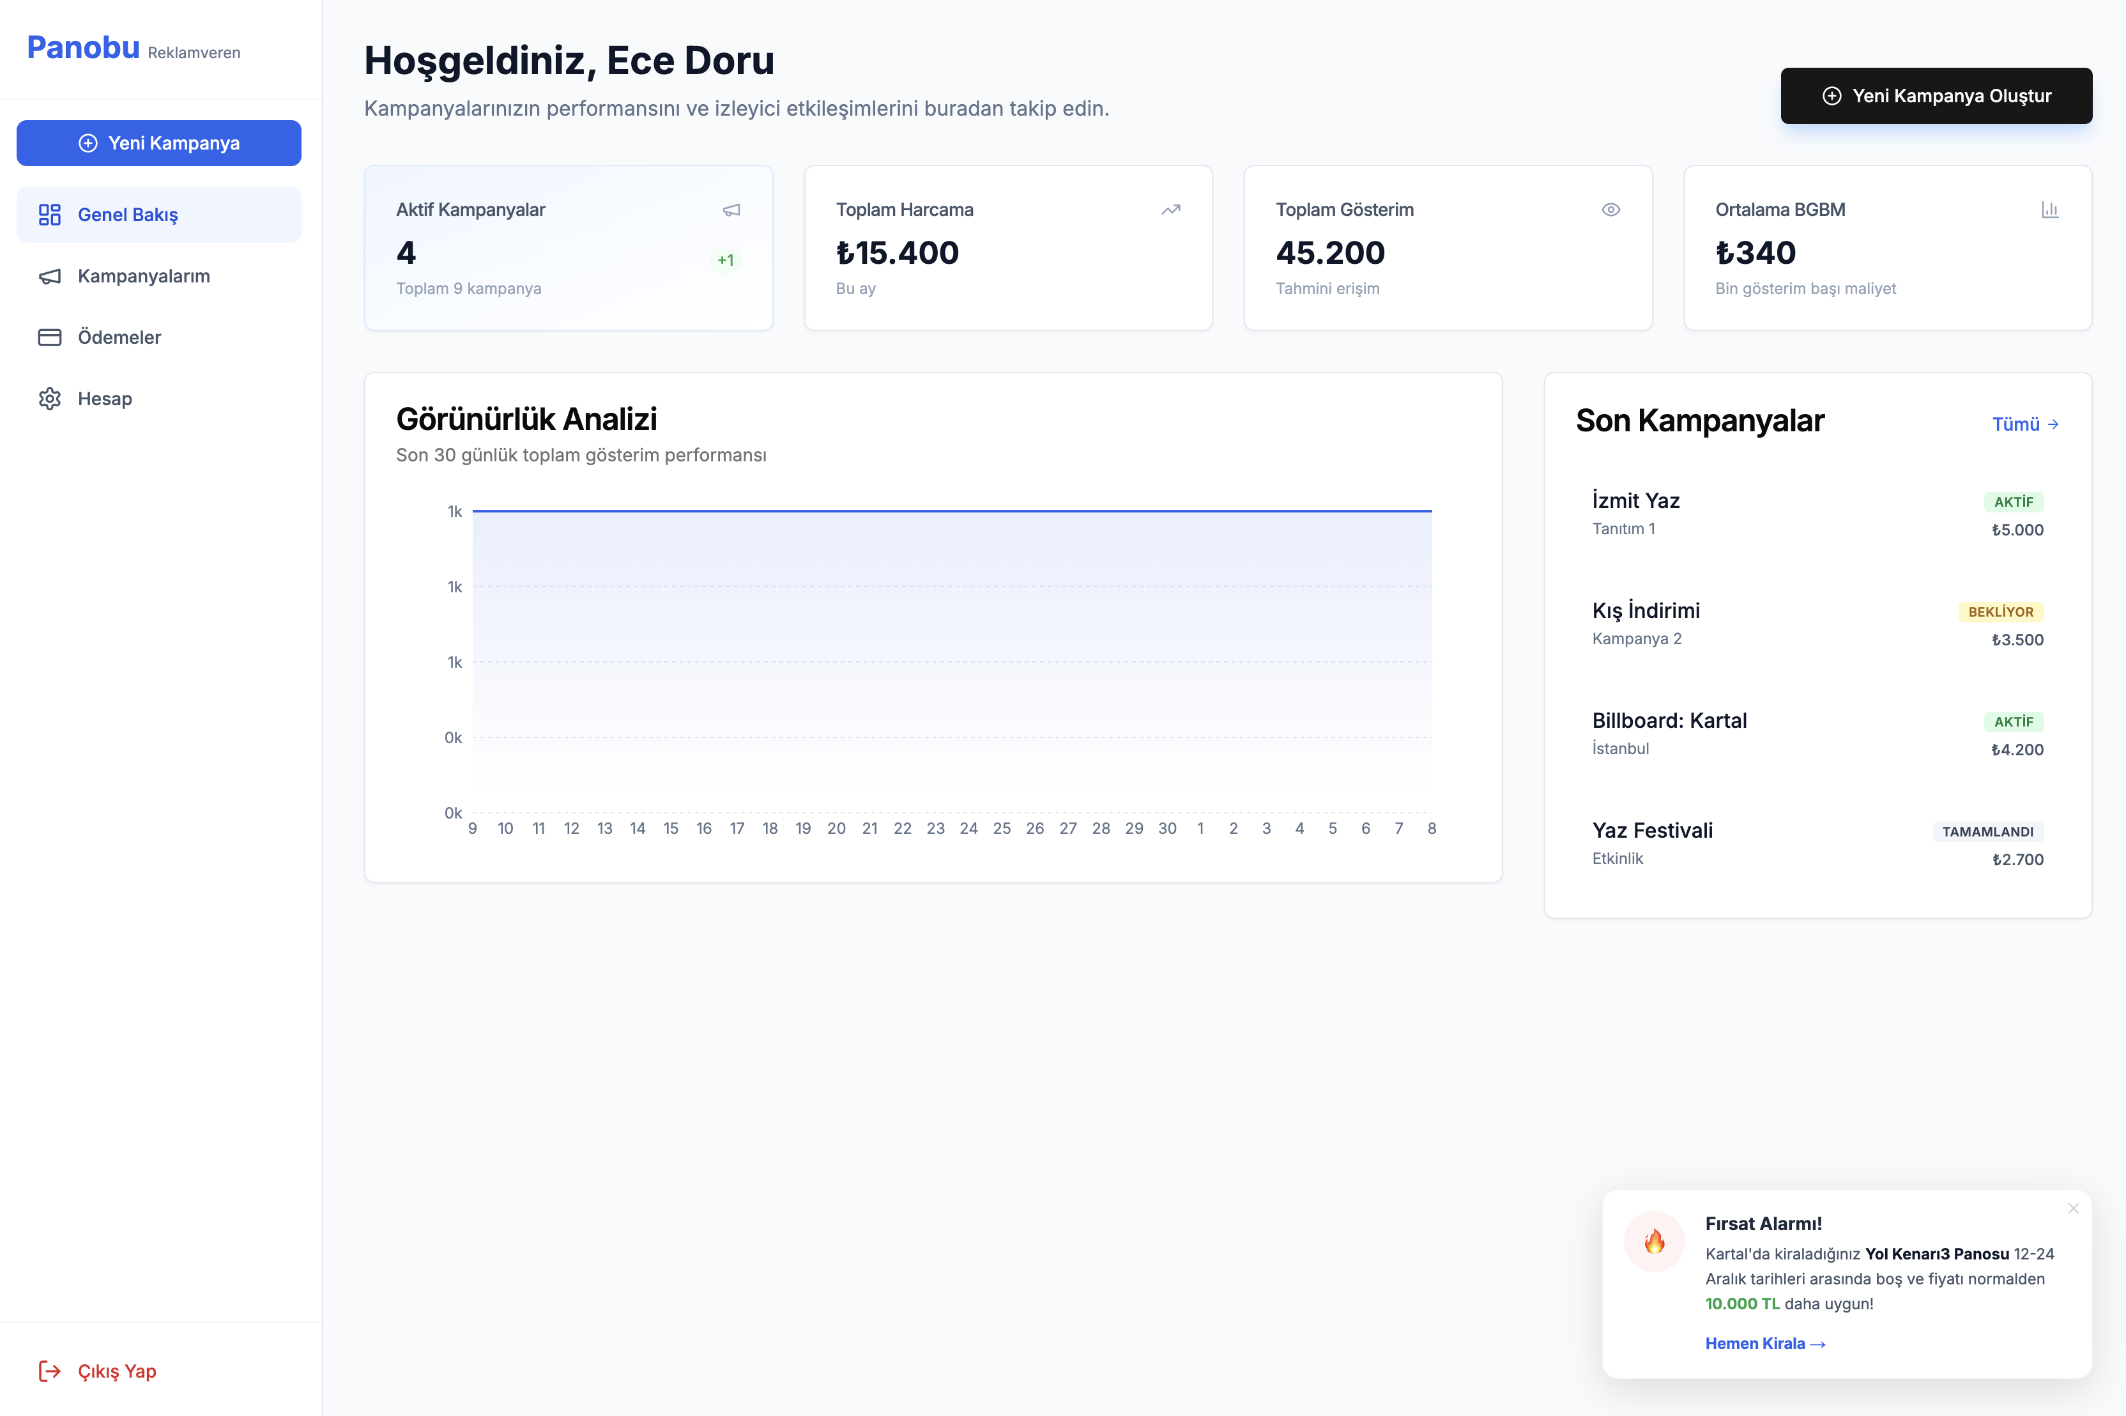
Task: Click the megaphone icon next to Kampanyalarım
Action: click(50, 276)
